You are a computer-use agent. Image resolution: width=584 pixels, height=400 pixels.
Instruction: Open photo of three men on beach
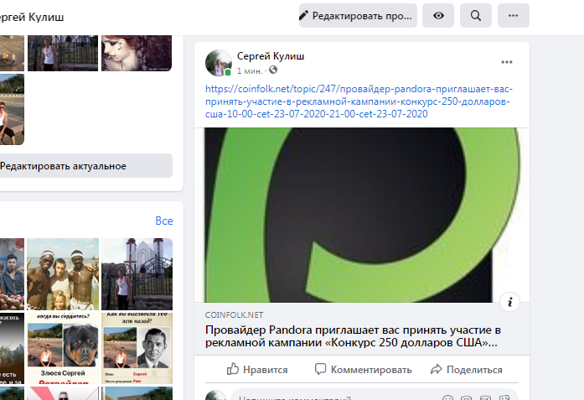click(63, 274)
